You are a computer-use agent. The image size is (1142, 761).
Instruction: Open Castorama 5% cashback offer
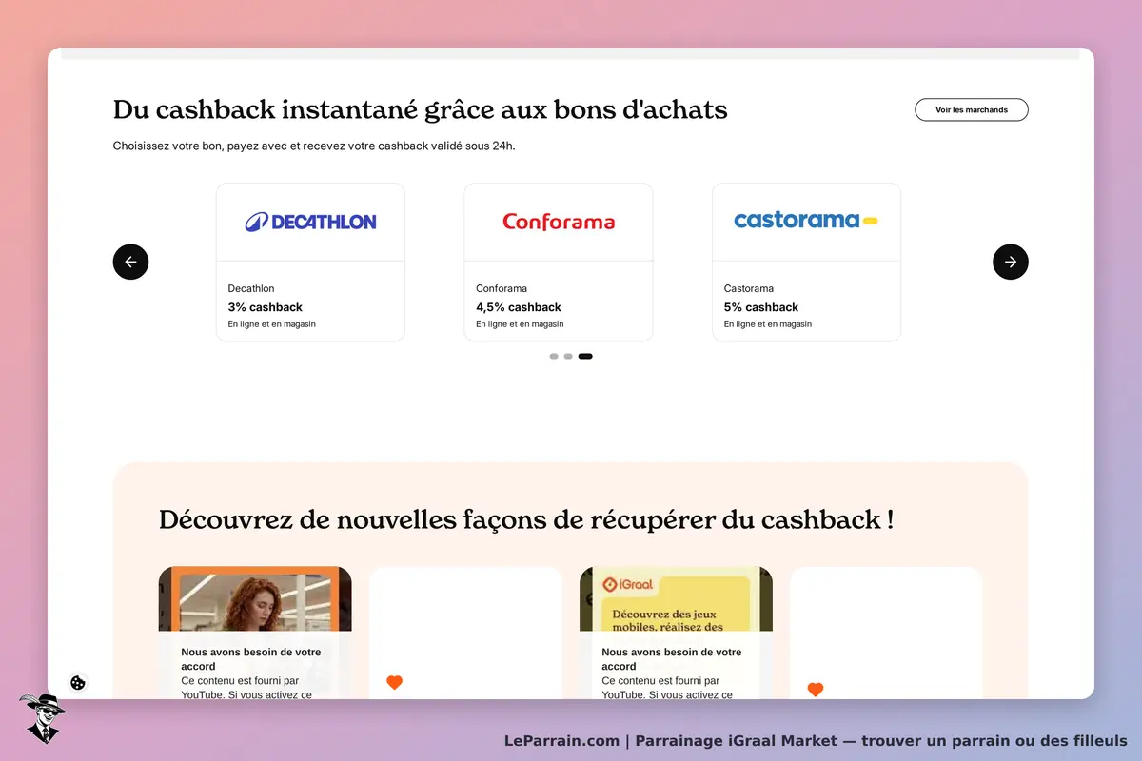[x=806, y=263]
